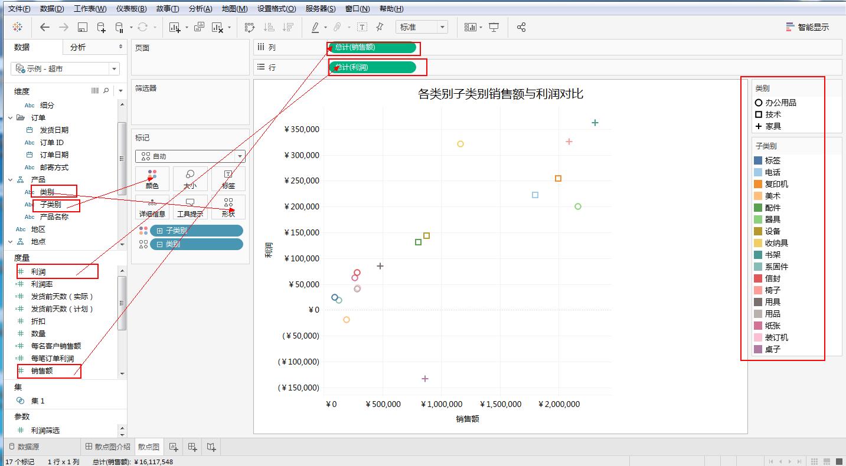The image size is (846, 466).
Task: Click the 总计(销售额) pill on the columns shelf
Action: click(x=373, y=48)
